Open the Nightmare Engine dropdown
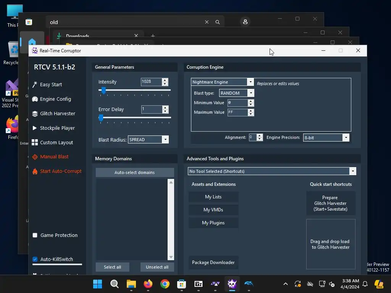This screenshot has height=293, width=391. coord(250,82)
